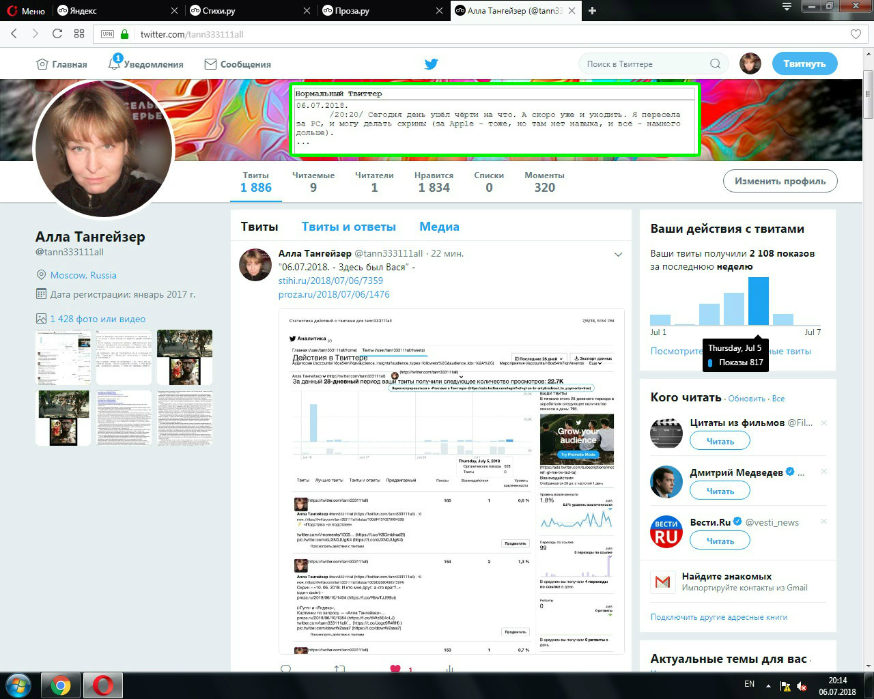874x699 pixels.
Task: Open the Нравится 1 834 list
Action: pos(434,182)
